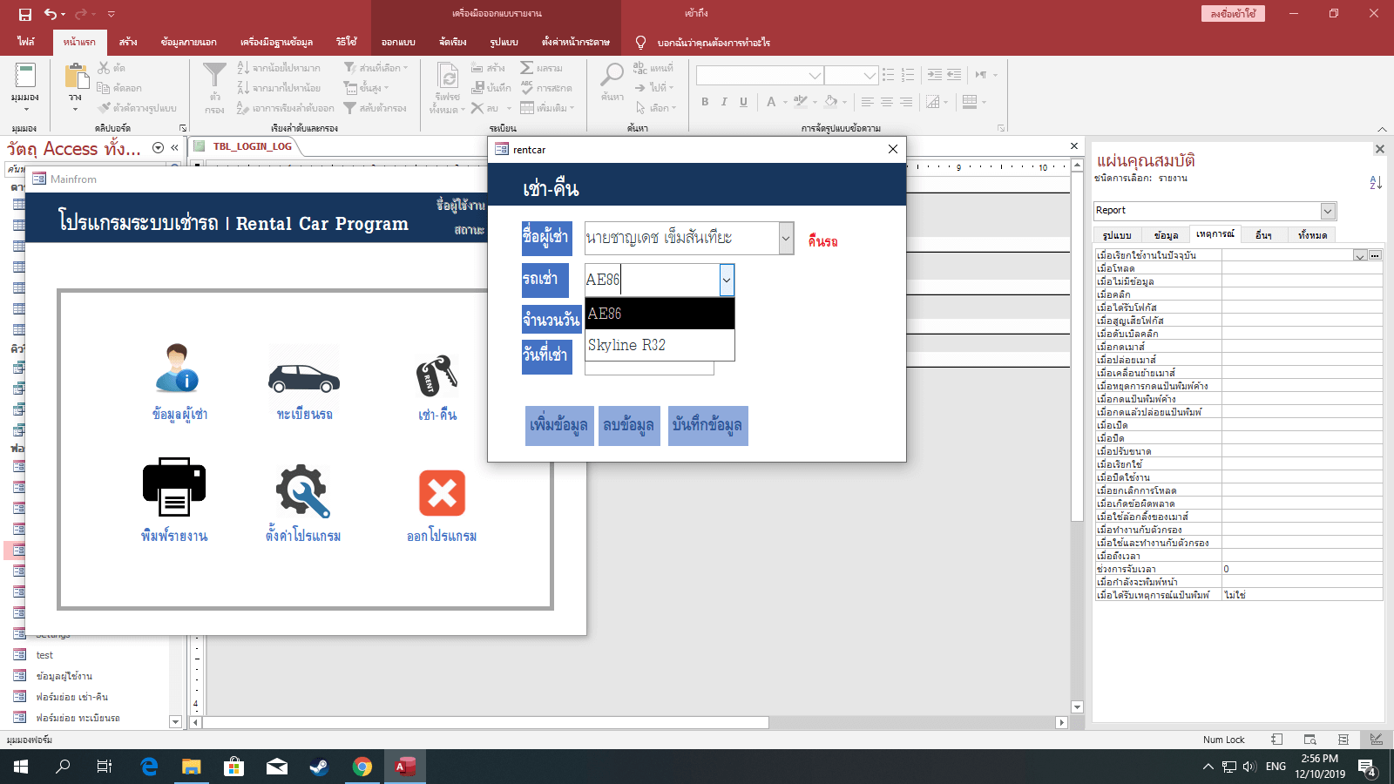Toggle bulleted list

tap(888, 75)
